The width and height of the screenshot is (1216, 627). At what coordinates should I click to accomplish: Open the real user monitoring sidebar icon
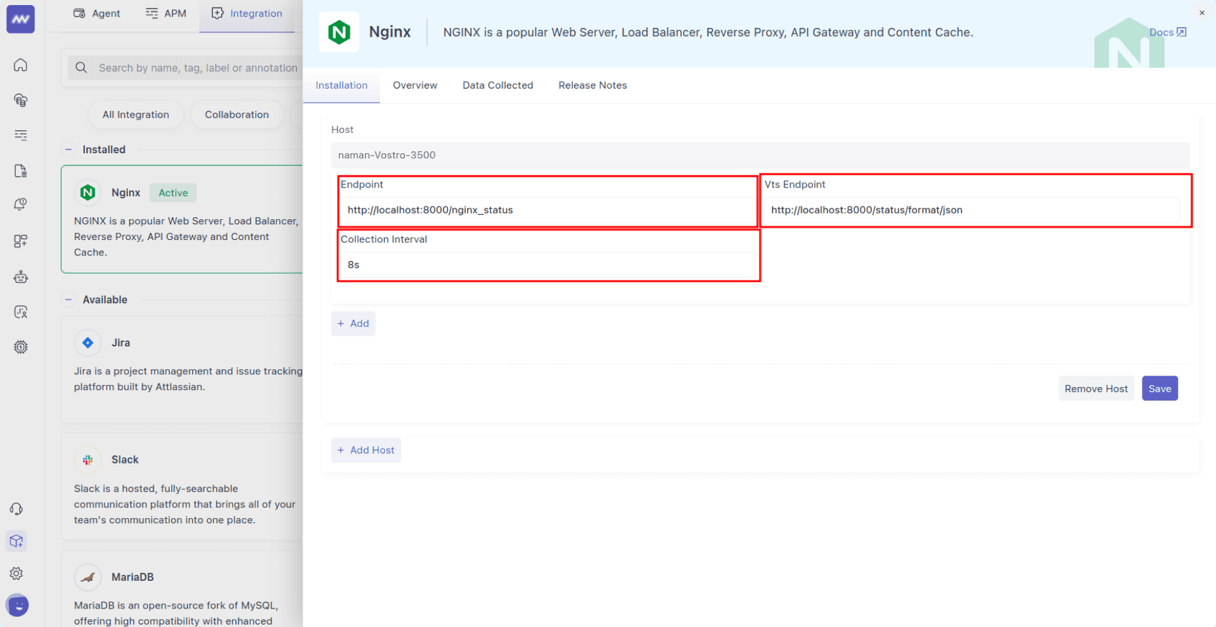click(21, 312)
